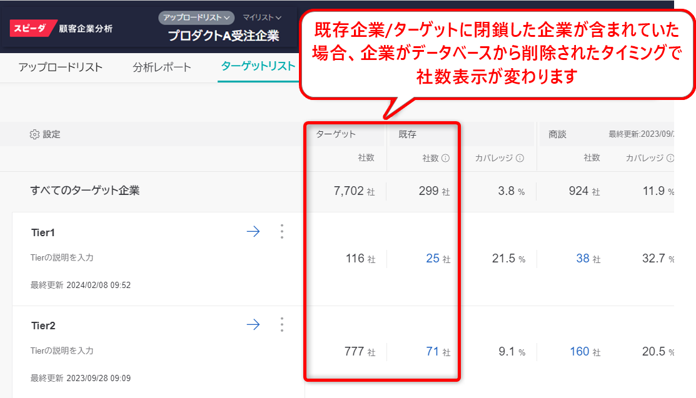Click Tier1 商談 count 38 link

tap(583, 258)
